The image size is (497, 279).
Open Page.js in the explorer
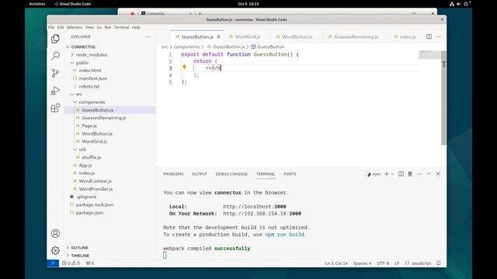(x=89, y=126)
